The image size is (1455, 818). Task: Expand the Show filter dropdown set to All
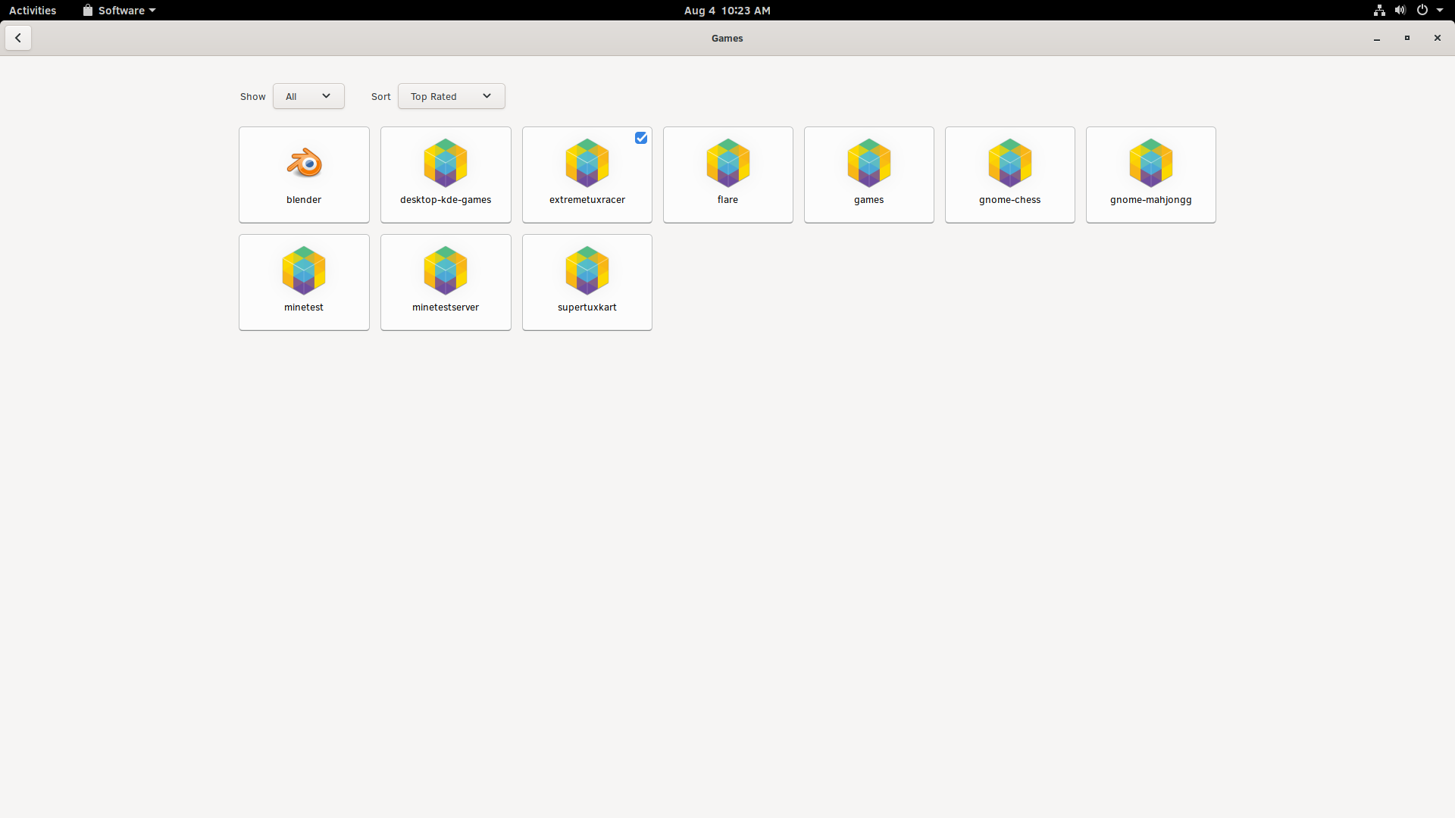(x=308, y=96)
